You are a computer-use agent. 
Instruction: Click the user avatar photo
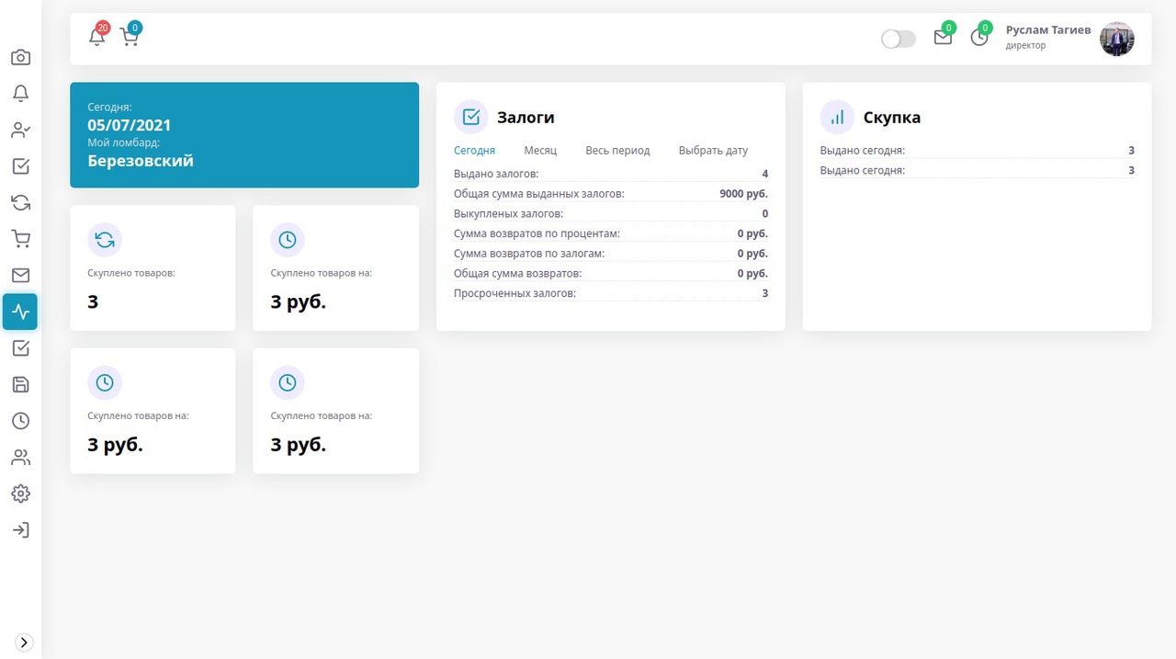pos(1117,39)
